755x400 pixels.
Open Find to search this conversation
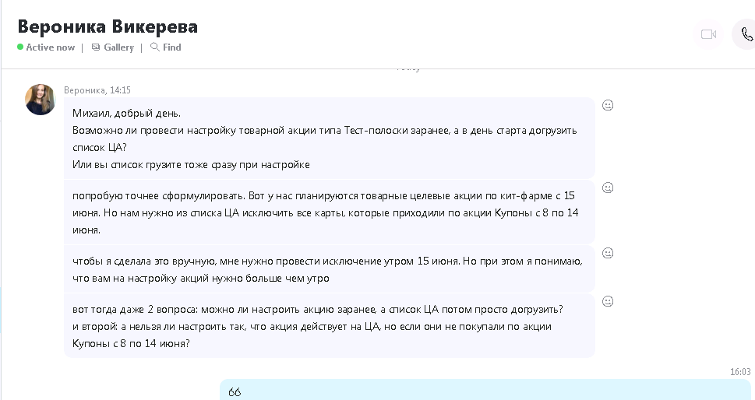click(166, 47)
